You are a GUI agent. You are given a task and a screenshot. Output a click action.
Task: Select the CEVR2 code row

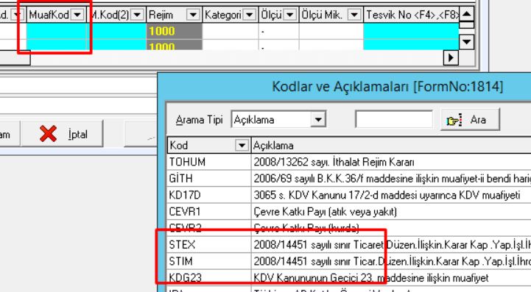(x=349, y=229)
